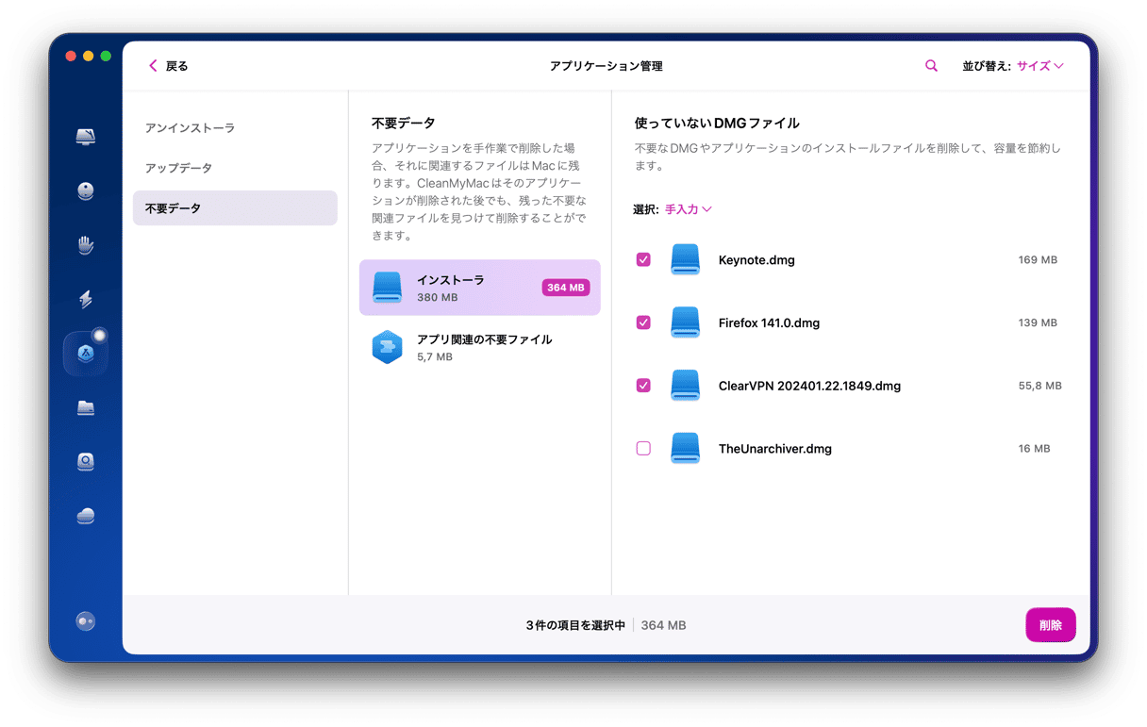Select インストーラ category row
Image resolution: width=1147 pixels, height=727 pixels.
480,288
